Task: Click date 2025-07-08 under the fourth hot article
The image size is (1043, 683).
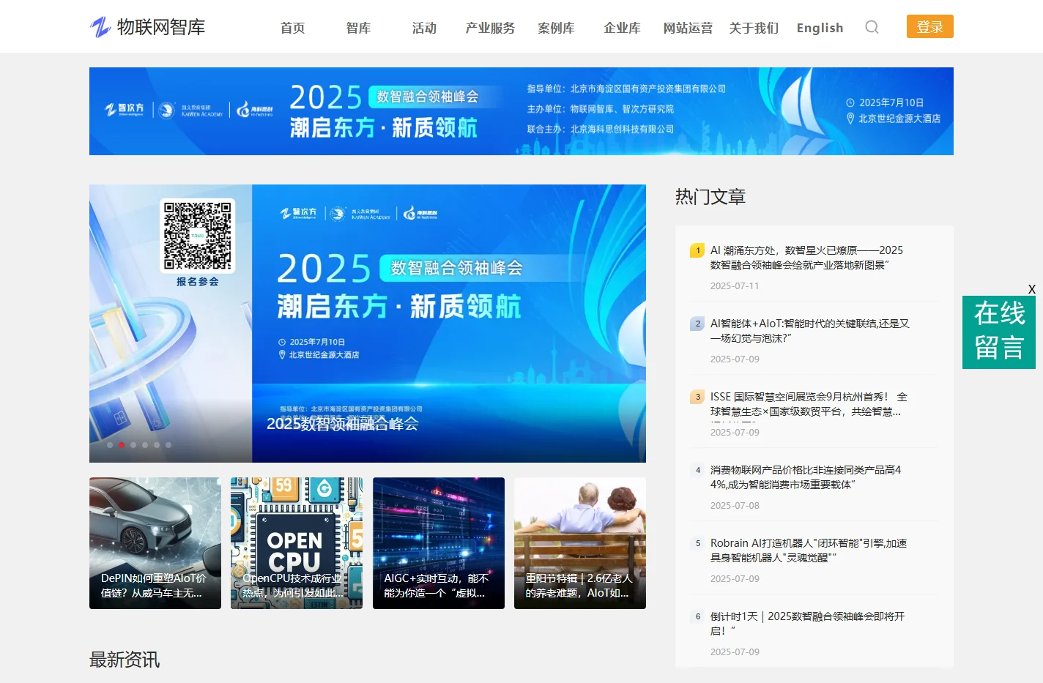Action: click(735, 506)
